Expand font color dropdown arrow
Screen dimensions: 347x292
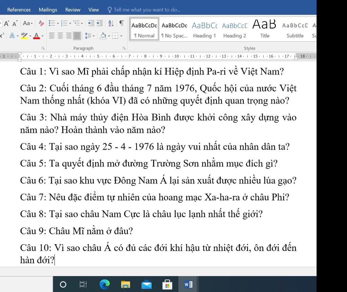(x=42, y=36)
